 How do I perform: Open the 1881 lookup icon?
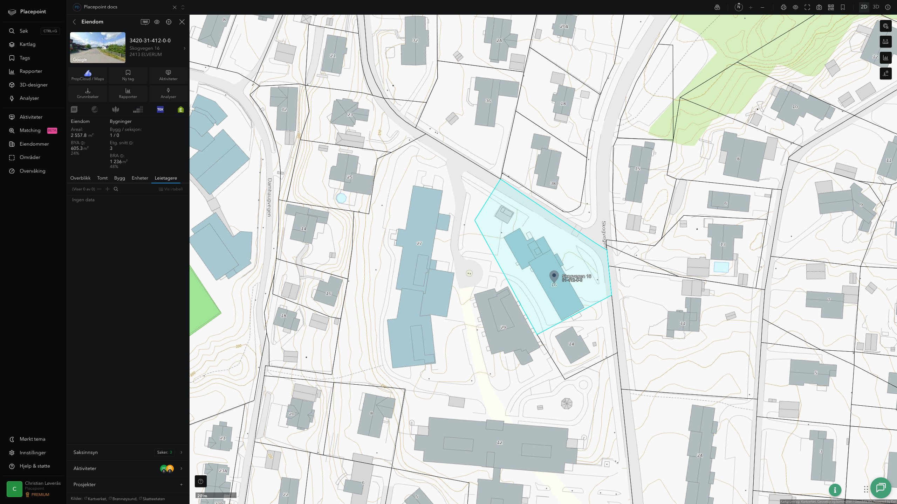[x=145, y=22]
